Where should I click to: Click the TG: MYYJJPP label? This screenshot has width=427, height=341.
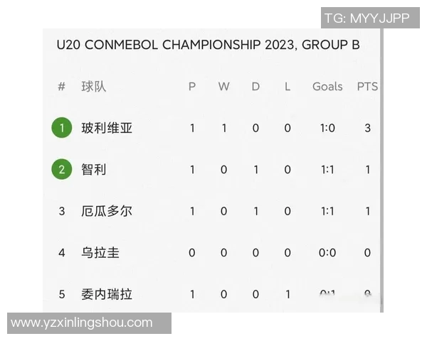point(367,18)
